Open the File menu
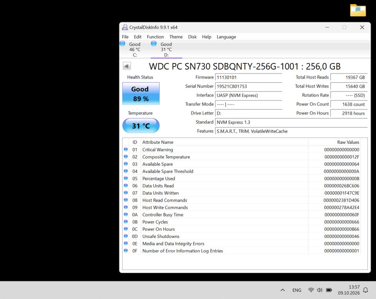 [x=125, y=37]
